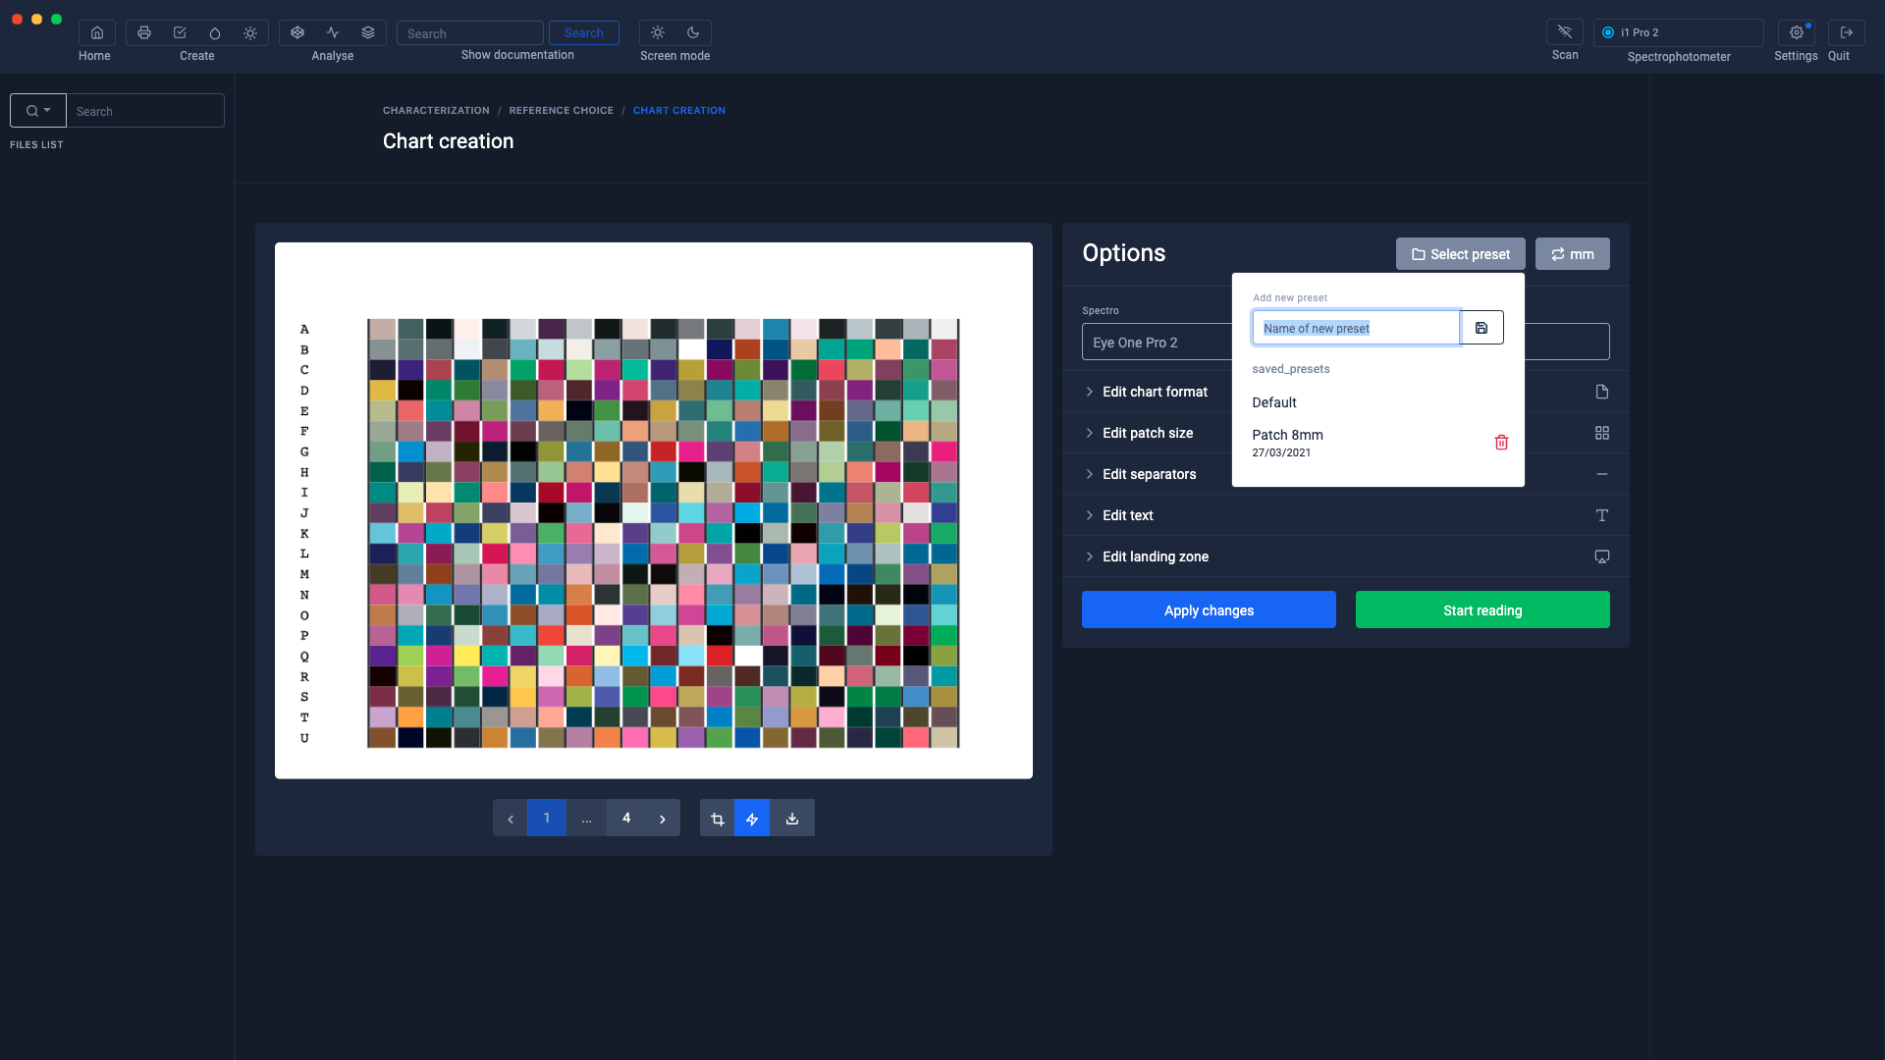
Task: Open the checkbox-edit icon in Create group
Action: pyautogui.click(x=180, y=32)
